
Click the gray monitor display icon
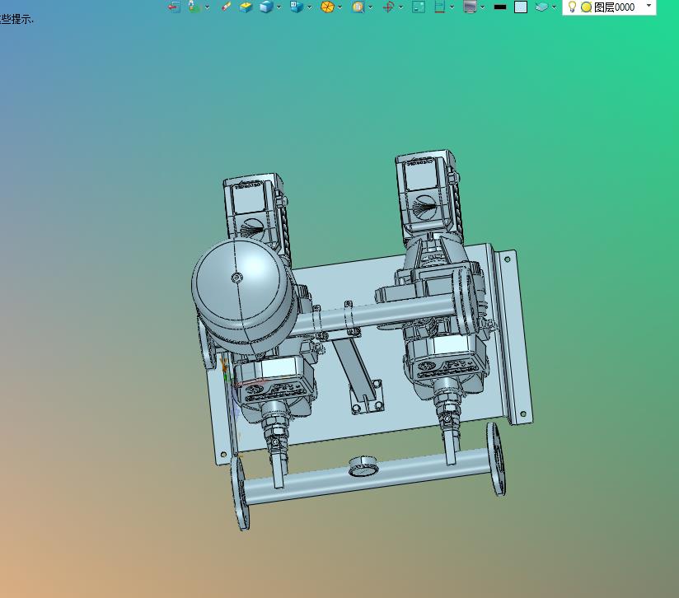click(x=470, y=7)
